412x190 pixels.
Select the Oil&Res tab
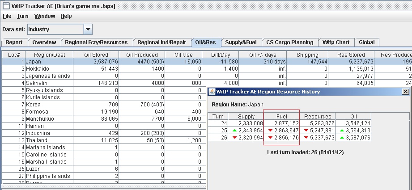coord(205,42)
